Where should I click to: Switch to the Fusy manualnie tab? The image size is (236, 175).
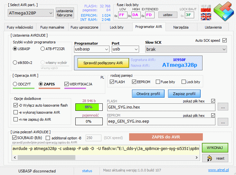[x=52, y=27]
